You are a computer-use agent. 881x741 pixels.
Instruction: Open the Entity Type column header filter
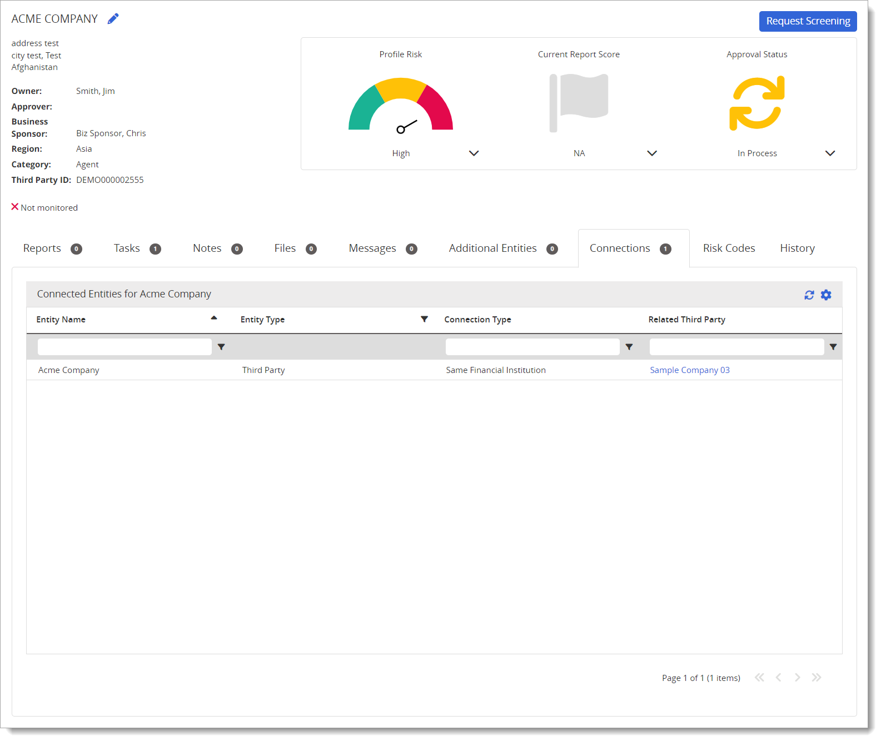425,319
